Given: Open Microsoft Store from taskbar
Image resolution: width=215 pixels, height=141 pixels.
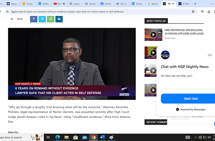Looking at the screenshot, I should 75,137.
